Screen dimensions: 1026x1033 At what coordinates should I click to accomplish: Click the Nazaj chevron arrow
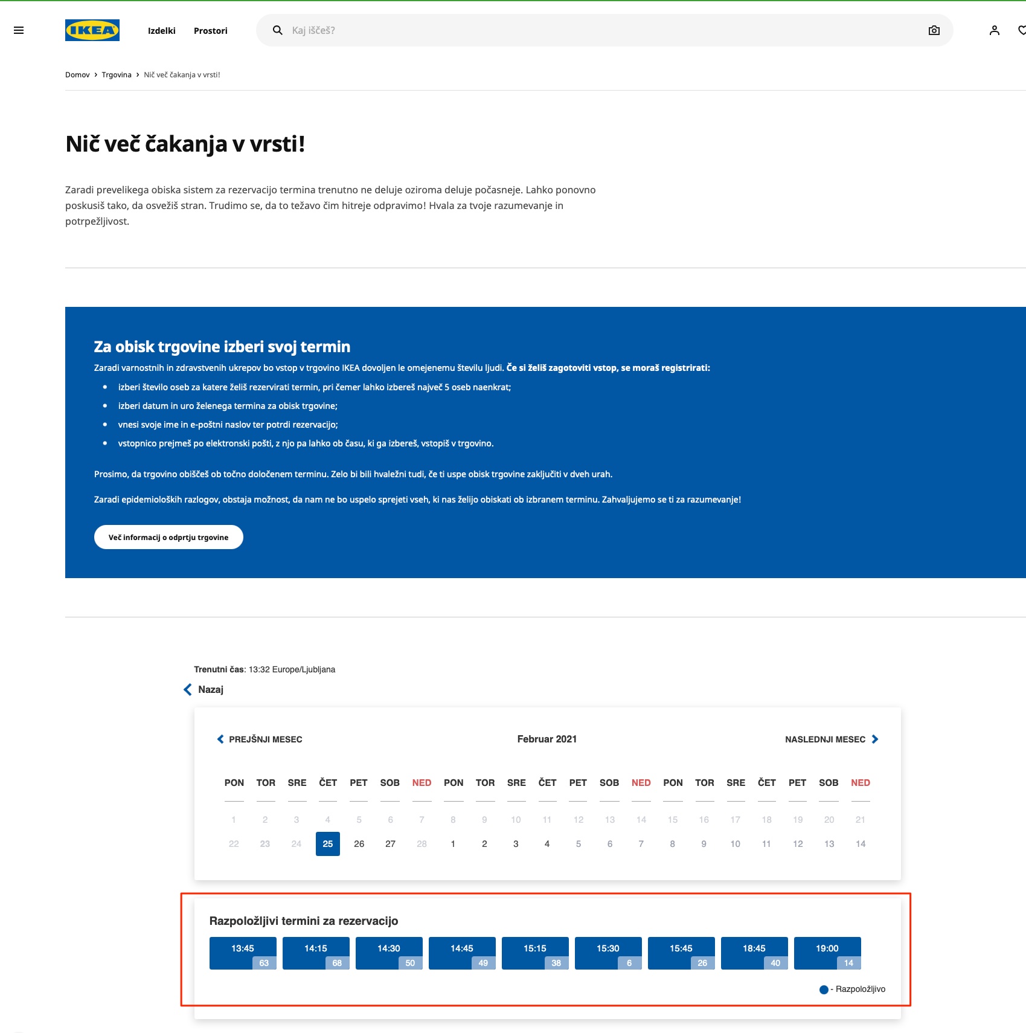pyautogui.click(x=188, y=689)
